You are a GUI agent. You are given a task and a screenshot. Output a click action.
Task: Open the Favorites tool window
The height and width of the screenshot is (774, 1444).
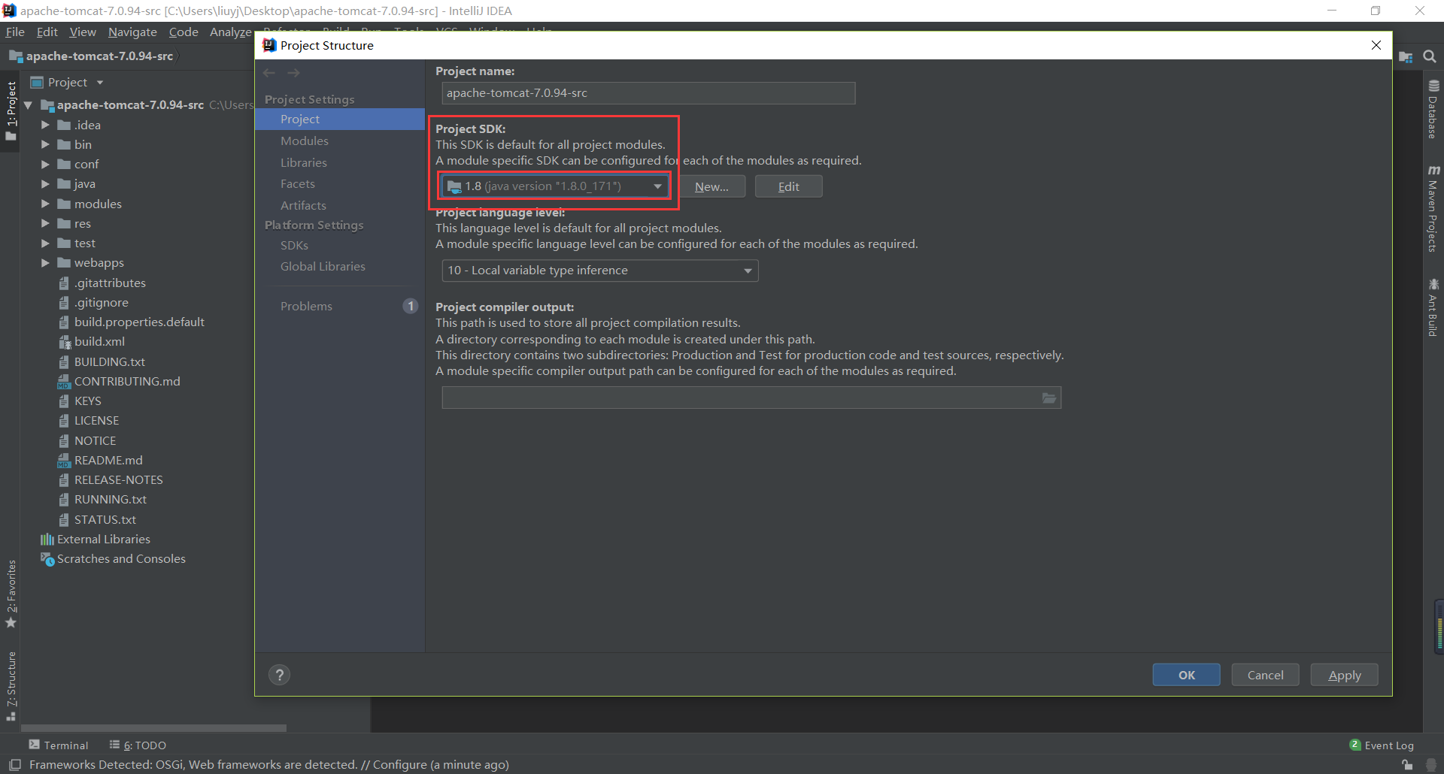(11, 594)
